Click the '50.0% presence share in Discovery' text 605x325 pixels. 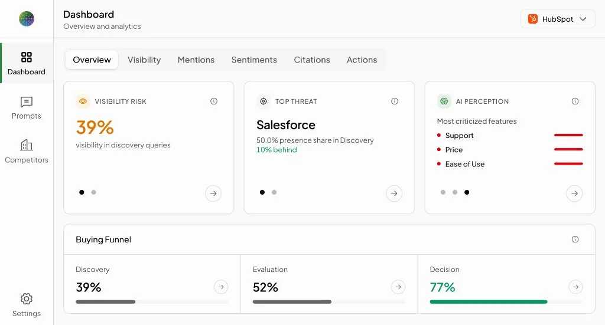315,140
